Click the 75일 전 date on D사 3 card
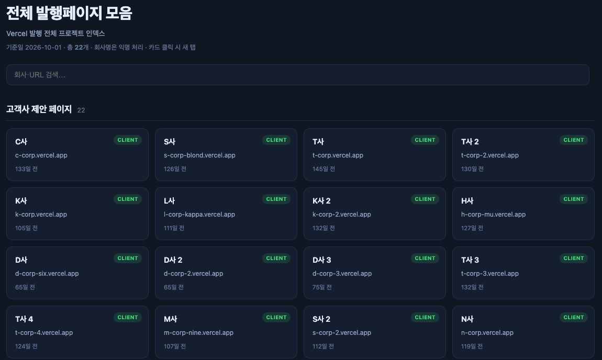Viewport: 602px width, 360px height. [x=322, y=287]
